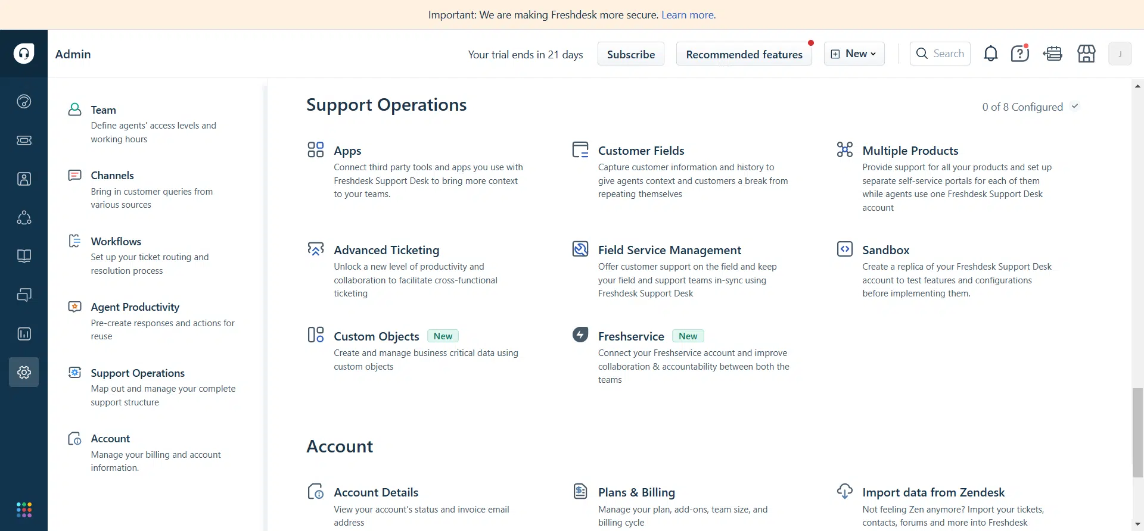1144x531 pixels.
Task: Open the notifications bell icon
Action: coord(990,54)
